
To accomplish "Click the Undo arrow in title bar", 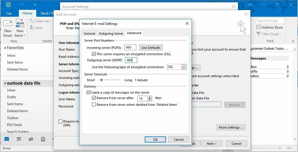I will (x=22, y=5).
